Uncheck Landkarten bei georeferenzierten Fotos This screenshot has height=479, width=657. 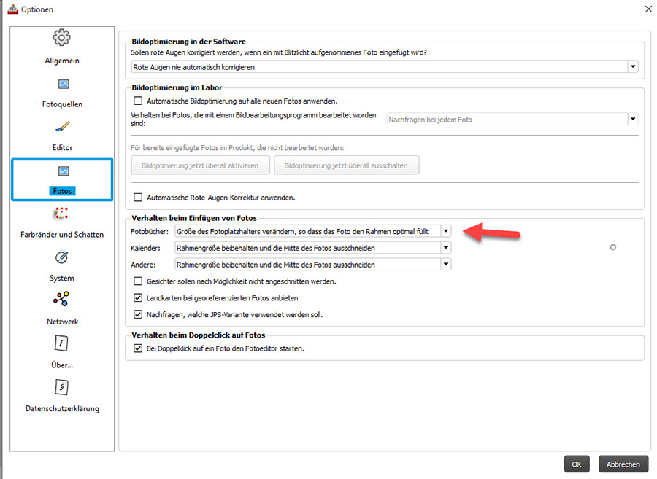click(138, 298)
